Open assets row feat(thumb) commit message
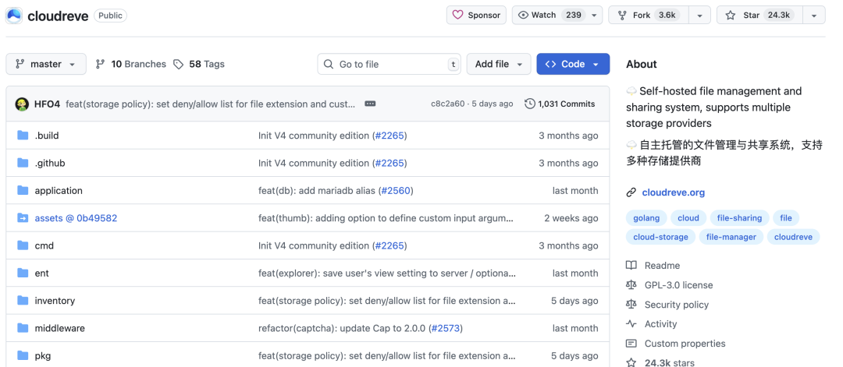The width and height of the screenshot is (843, 367). click(386, 218)
